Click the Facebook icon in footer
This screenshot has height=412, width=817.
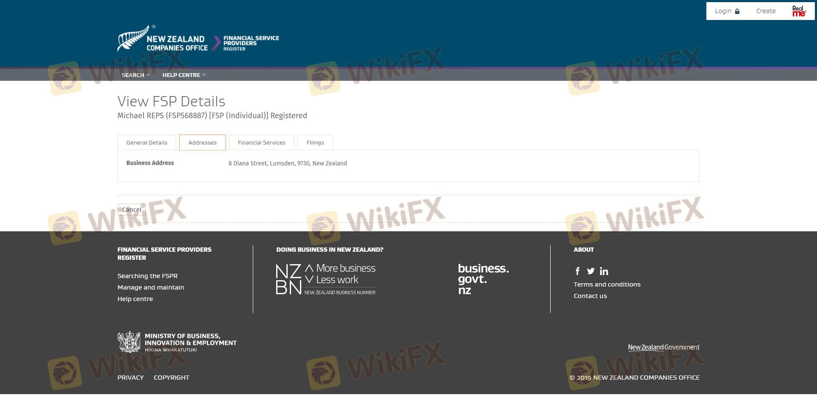point(577,271)
